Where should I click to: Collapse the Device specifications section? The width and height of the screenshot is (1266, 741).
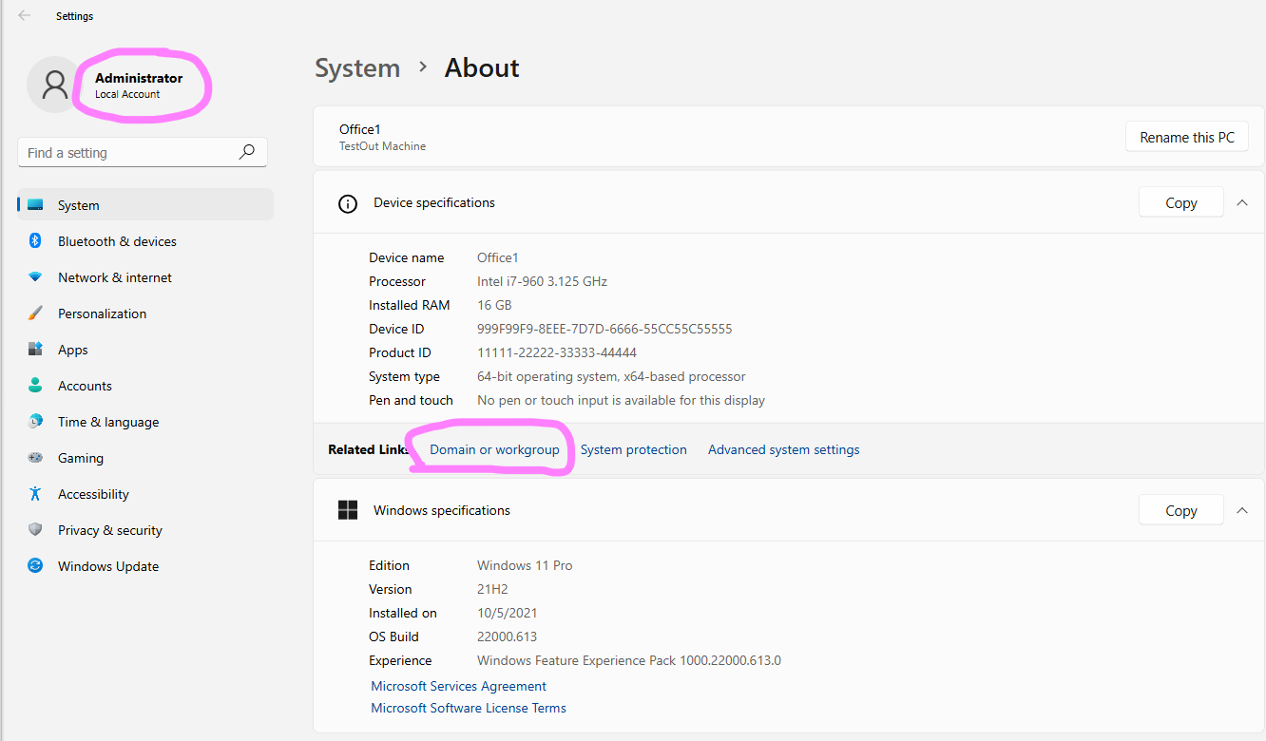point(1242,202)
